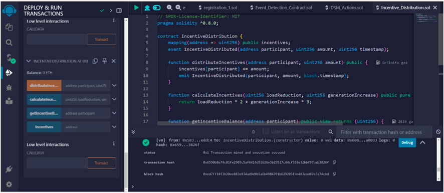Expand the distributeIncentives function parameters

(x=114, y=85)
